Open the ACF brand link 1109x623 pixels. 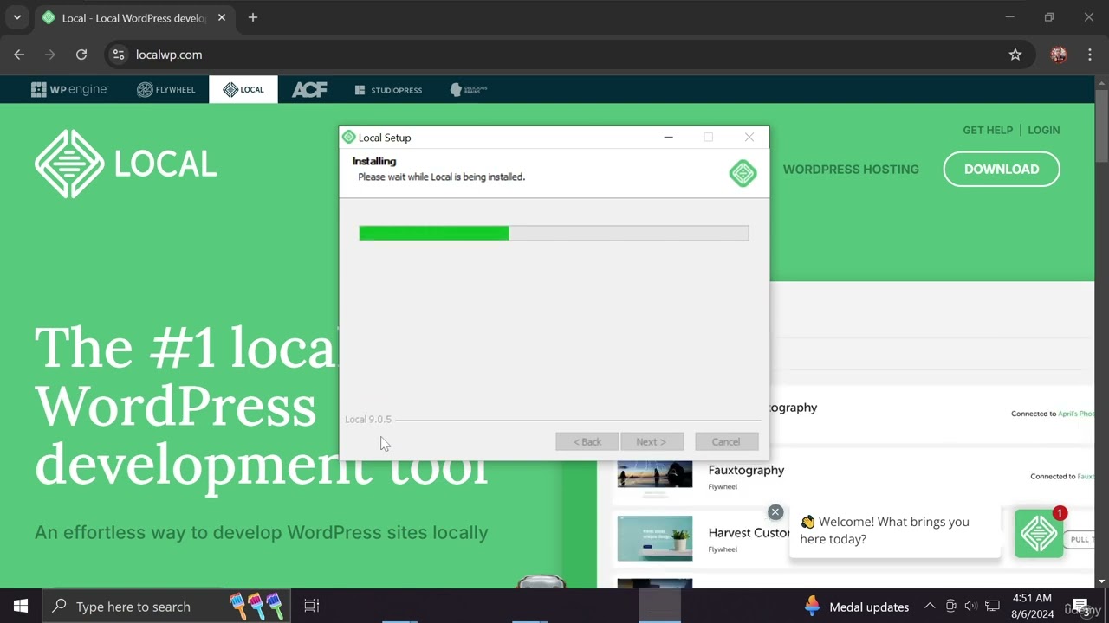pos(309,89)
